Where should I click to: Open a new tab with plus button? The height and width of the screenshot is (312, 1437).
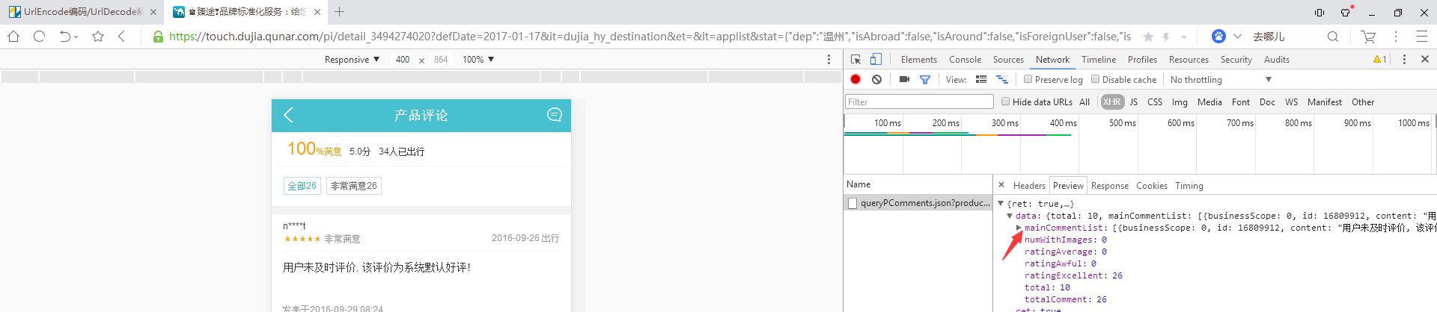(340, 11)
